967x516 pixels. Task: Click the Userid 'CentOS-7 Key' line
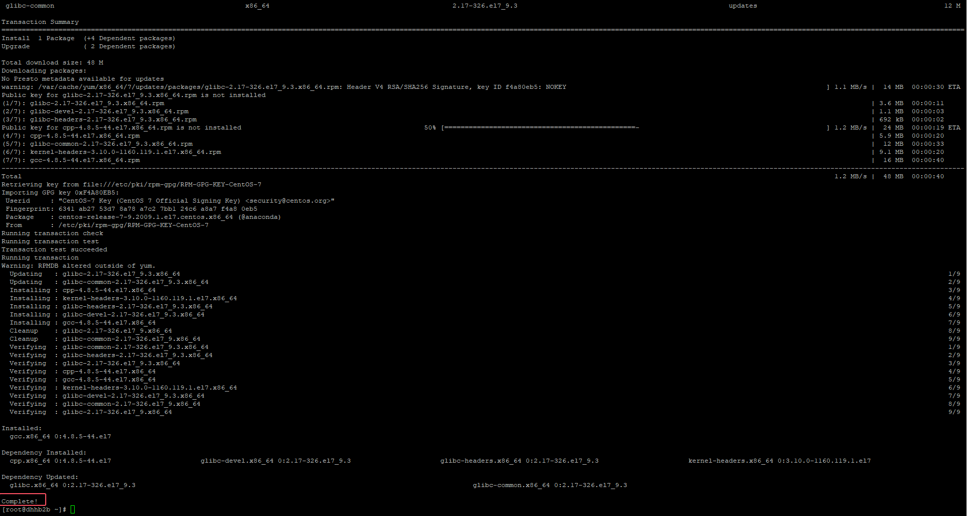point(170,201)
